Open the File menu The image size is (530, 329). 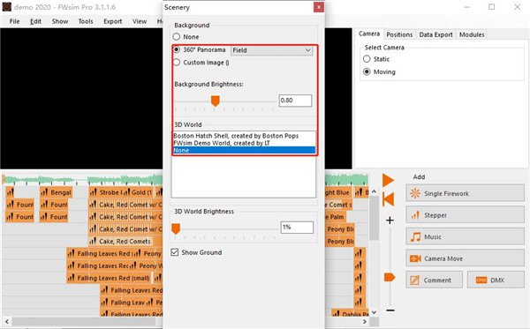click(14, 21)
